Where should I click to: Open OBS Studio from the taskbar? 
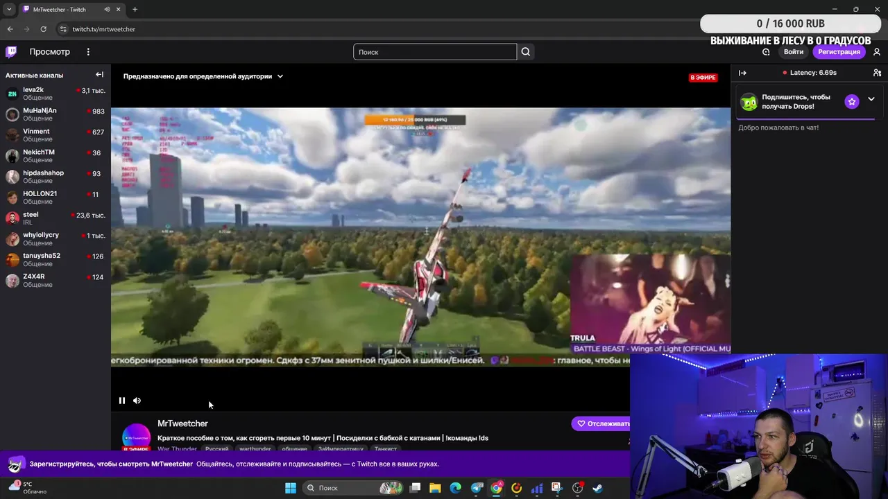point(577,488)
